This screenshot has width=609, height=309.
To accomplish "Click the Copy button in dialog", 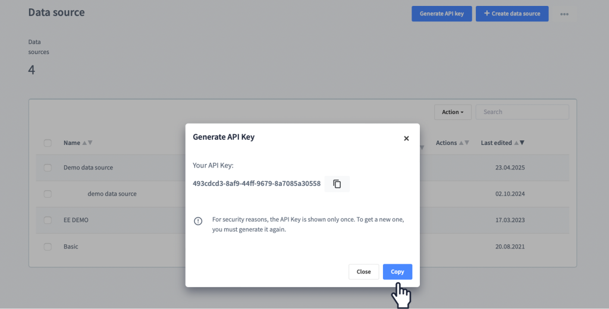I will click(x=397, y=272).
